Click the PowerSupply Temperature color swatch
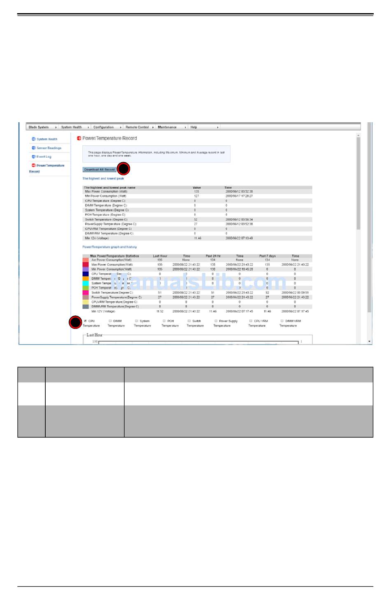This screenshot has height=608, width=391. [86, 297]
